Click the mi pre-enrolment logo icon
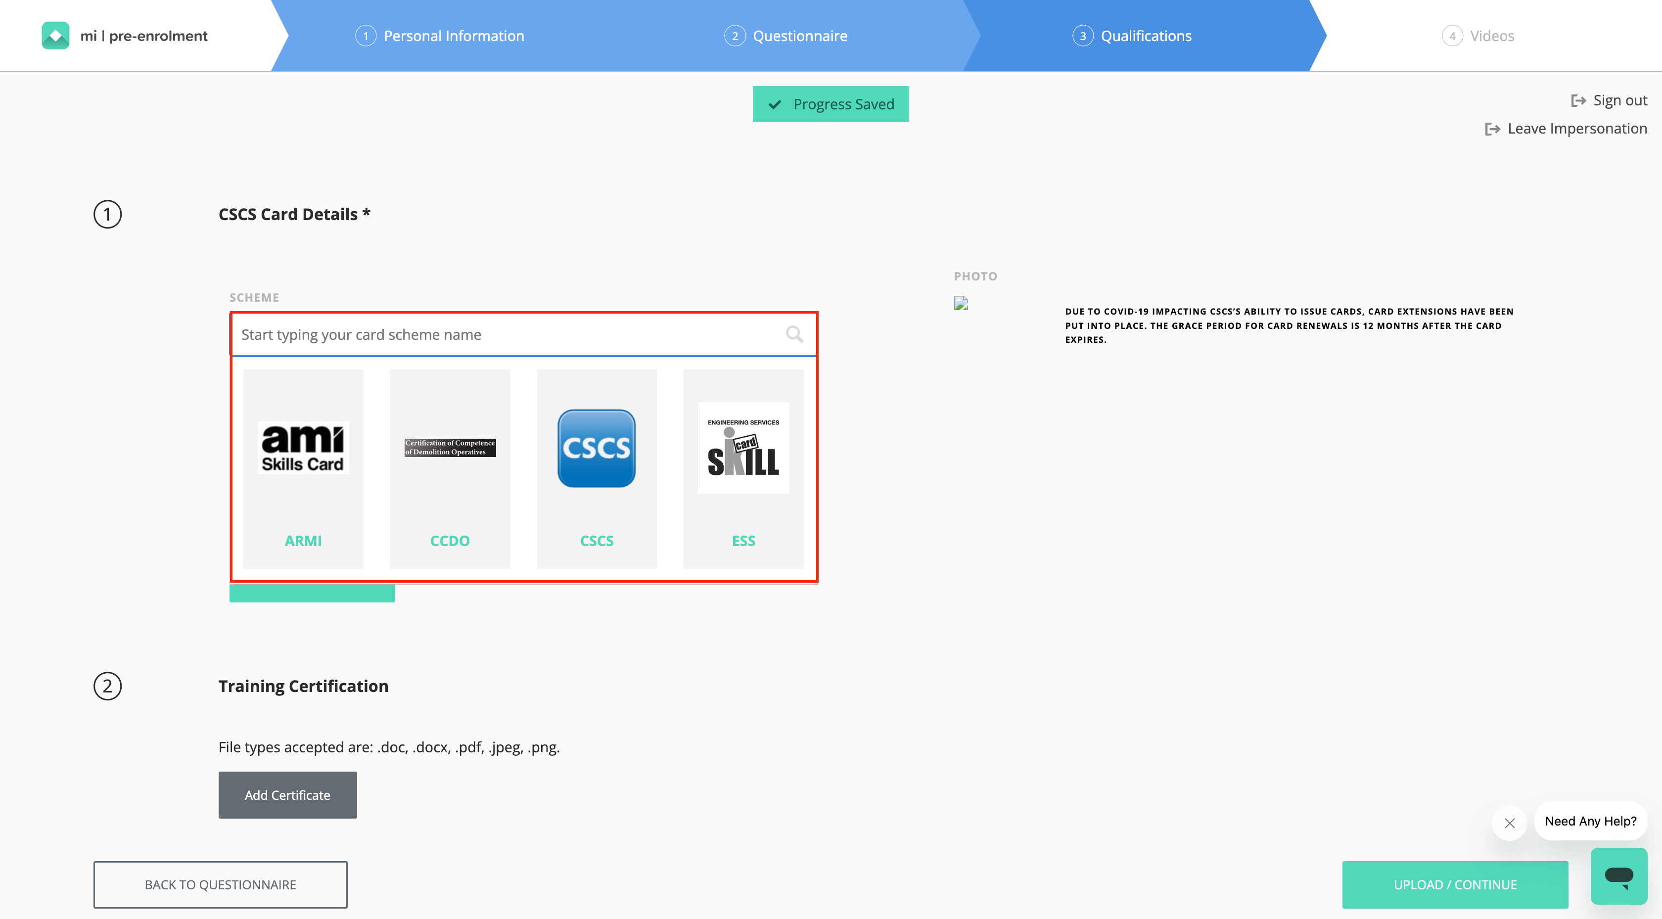 pos(55,36)
